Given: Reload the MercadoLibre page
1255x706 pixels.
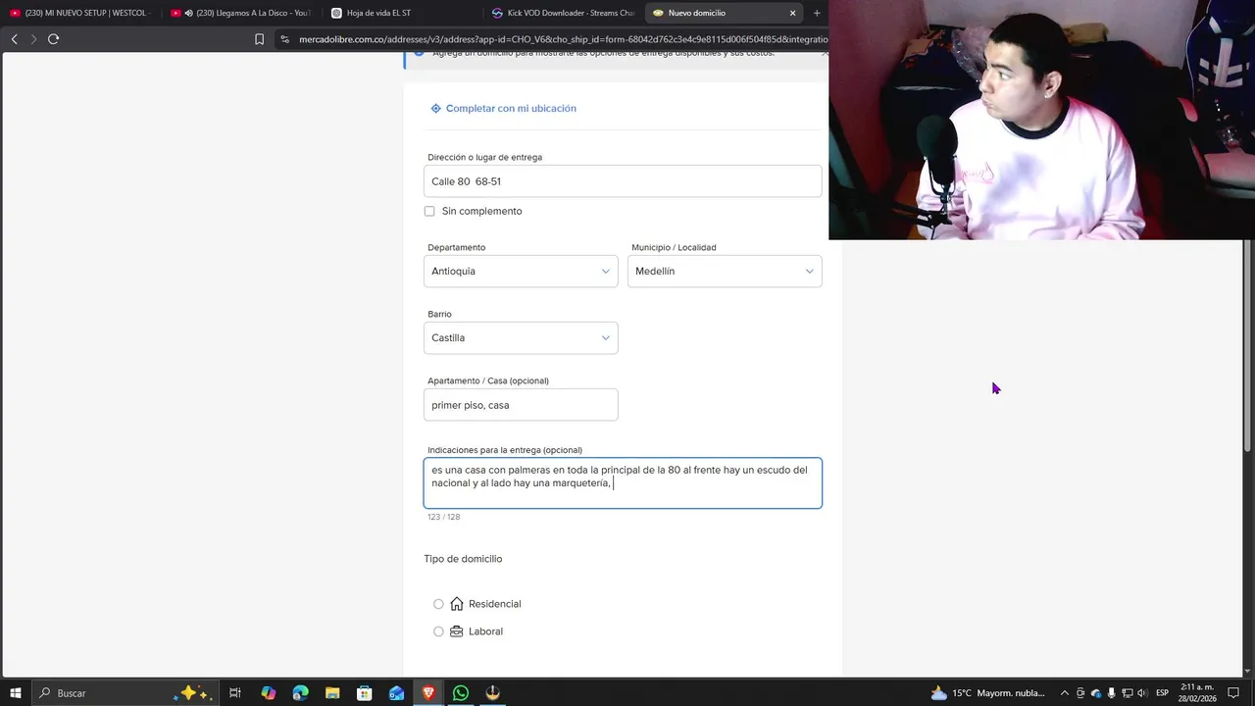Looking at the screenshot, I should click(53, 39).
